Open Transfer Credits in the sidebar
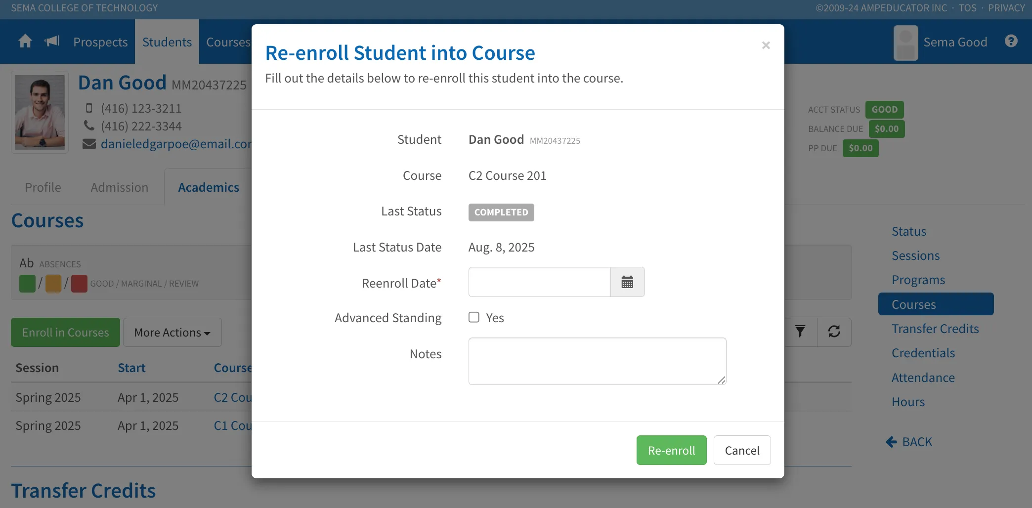Screen dimensions: 1032x508 (935, 329)
